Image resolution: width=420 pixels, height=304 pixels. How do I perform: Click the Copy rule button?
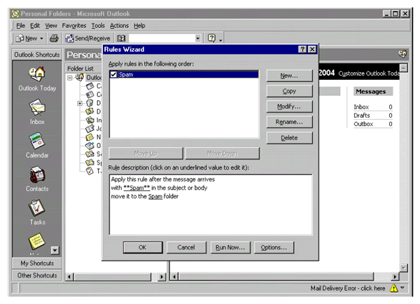[289, 91]
